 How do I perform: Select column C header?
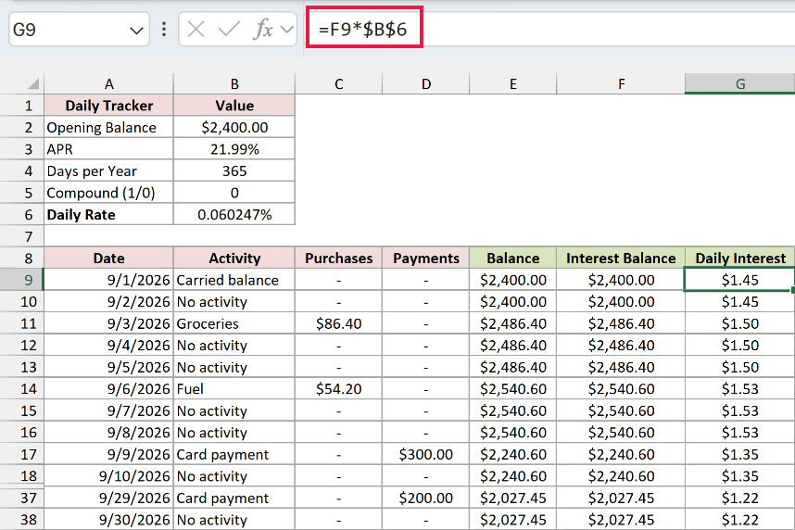(x=339, y=84)
